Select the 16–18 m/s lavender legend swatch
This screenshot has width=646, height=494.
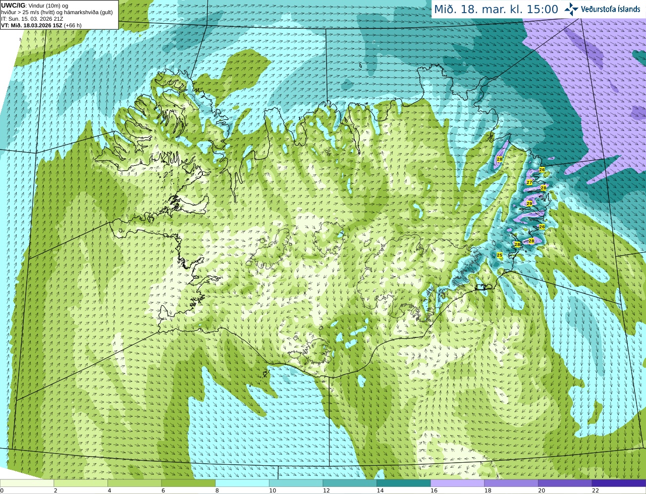pos(457,483)
